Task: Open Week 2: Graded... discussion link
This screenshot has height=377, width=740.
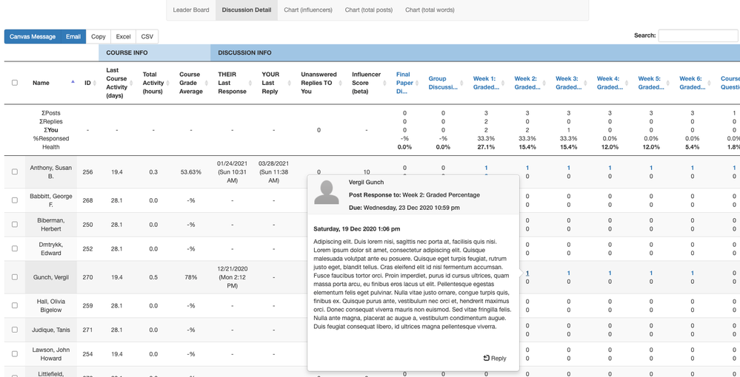Action: pos(527,83)
